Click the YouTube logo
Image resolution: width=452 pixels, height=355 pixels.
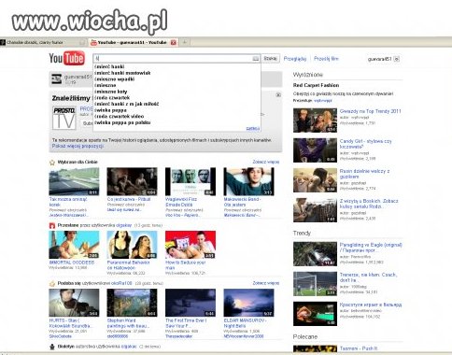66,58
